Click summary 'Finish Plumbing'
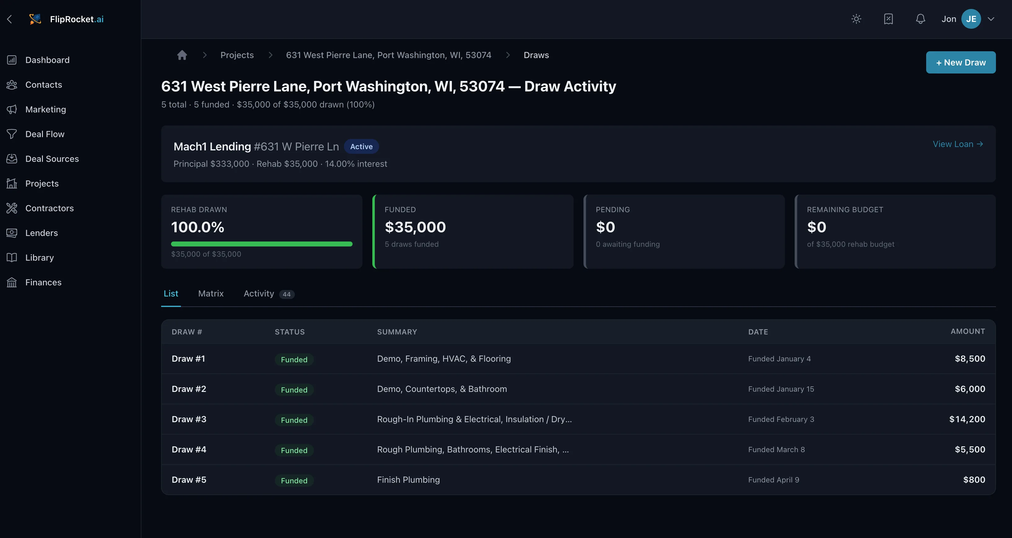The height and width of the screenshot is (538, 1012). (408, 480)
